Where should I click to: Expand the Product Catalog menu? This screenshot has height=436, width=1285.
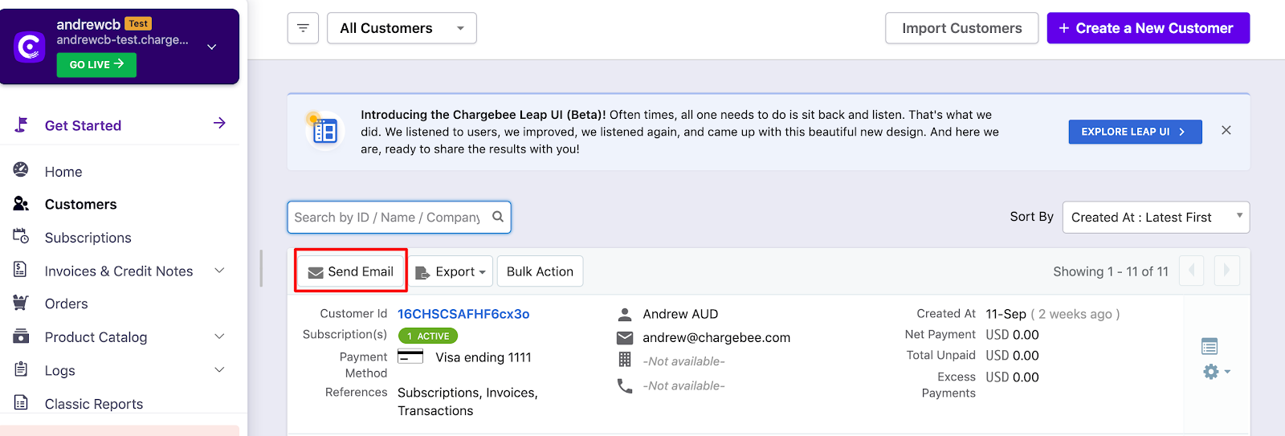click(x=219, y=336)
